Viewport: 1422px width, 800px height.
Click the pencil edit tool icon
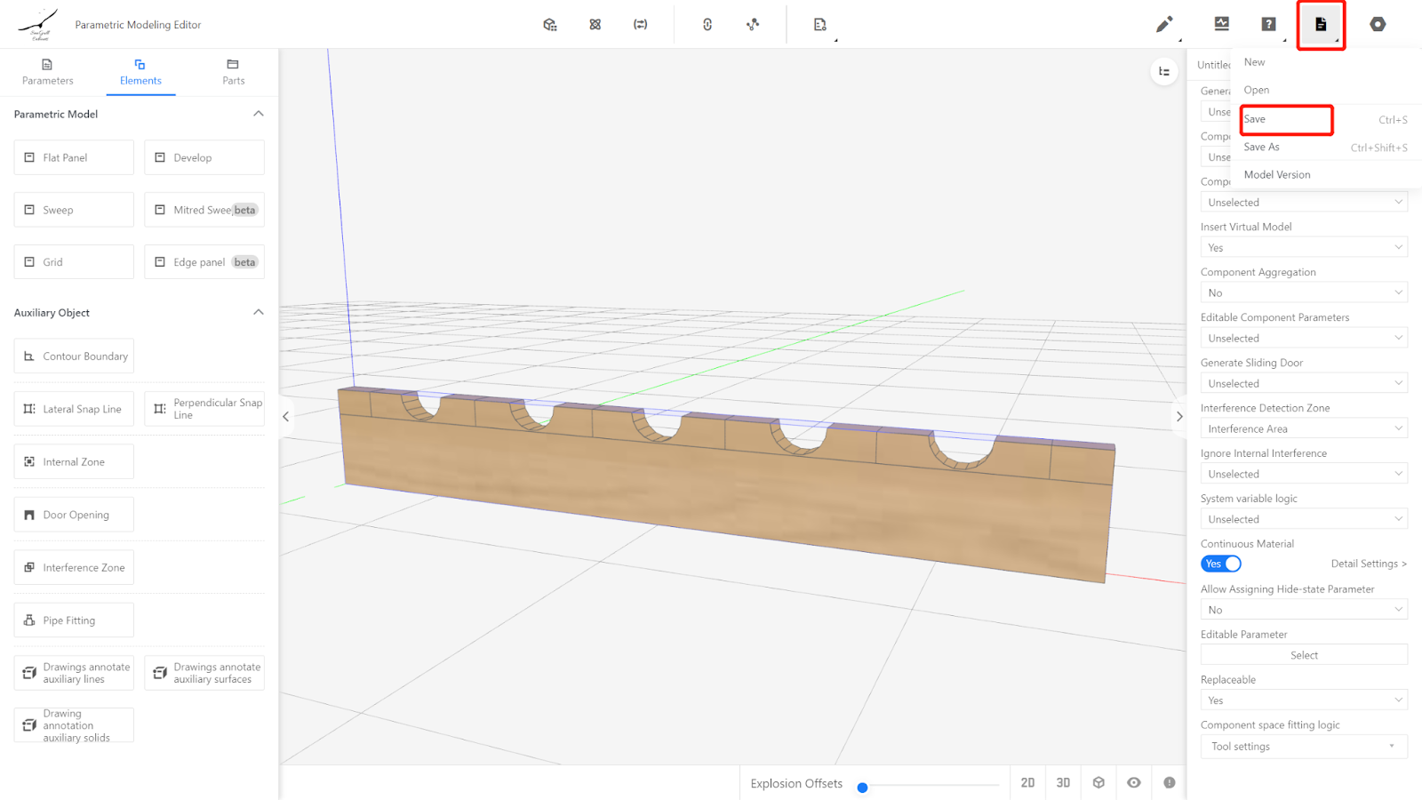click(1163, 25)
